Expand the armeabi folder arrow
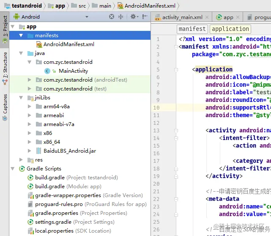Image resolution: width=271 pixels, height=236 pixels. (29, 115)
